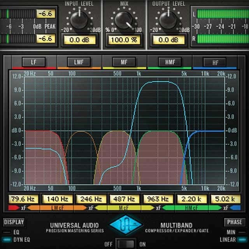This screenshot has width=249, height=249.
Task: Select the LMF band tab
Action: [x=79, y=62]
